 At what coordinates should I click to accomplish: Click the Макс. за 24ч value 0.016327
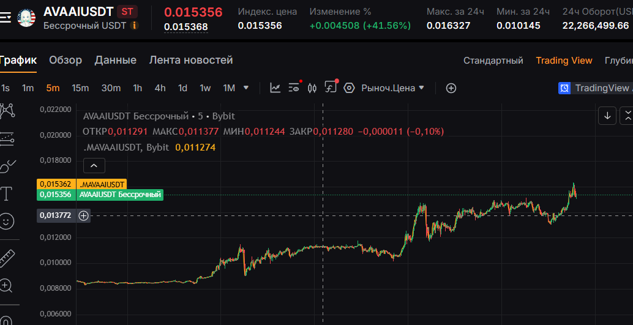click(x=448, y=26)
